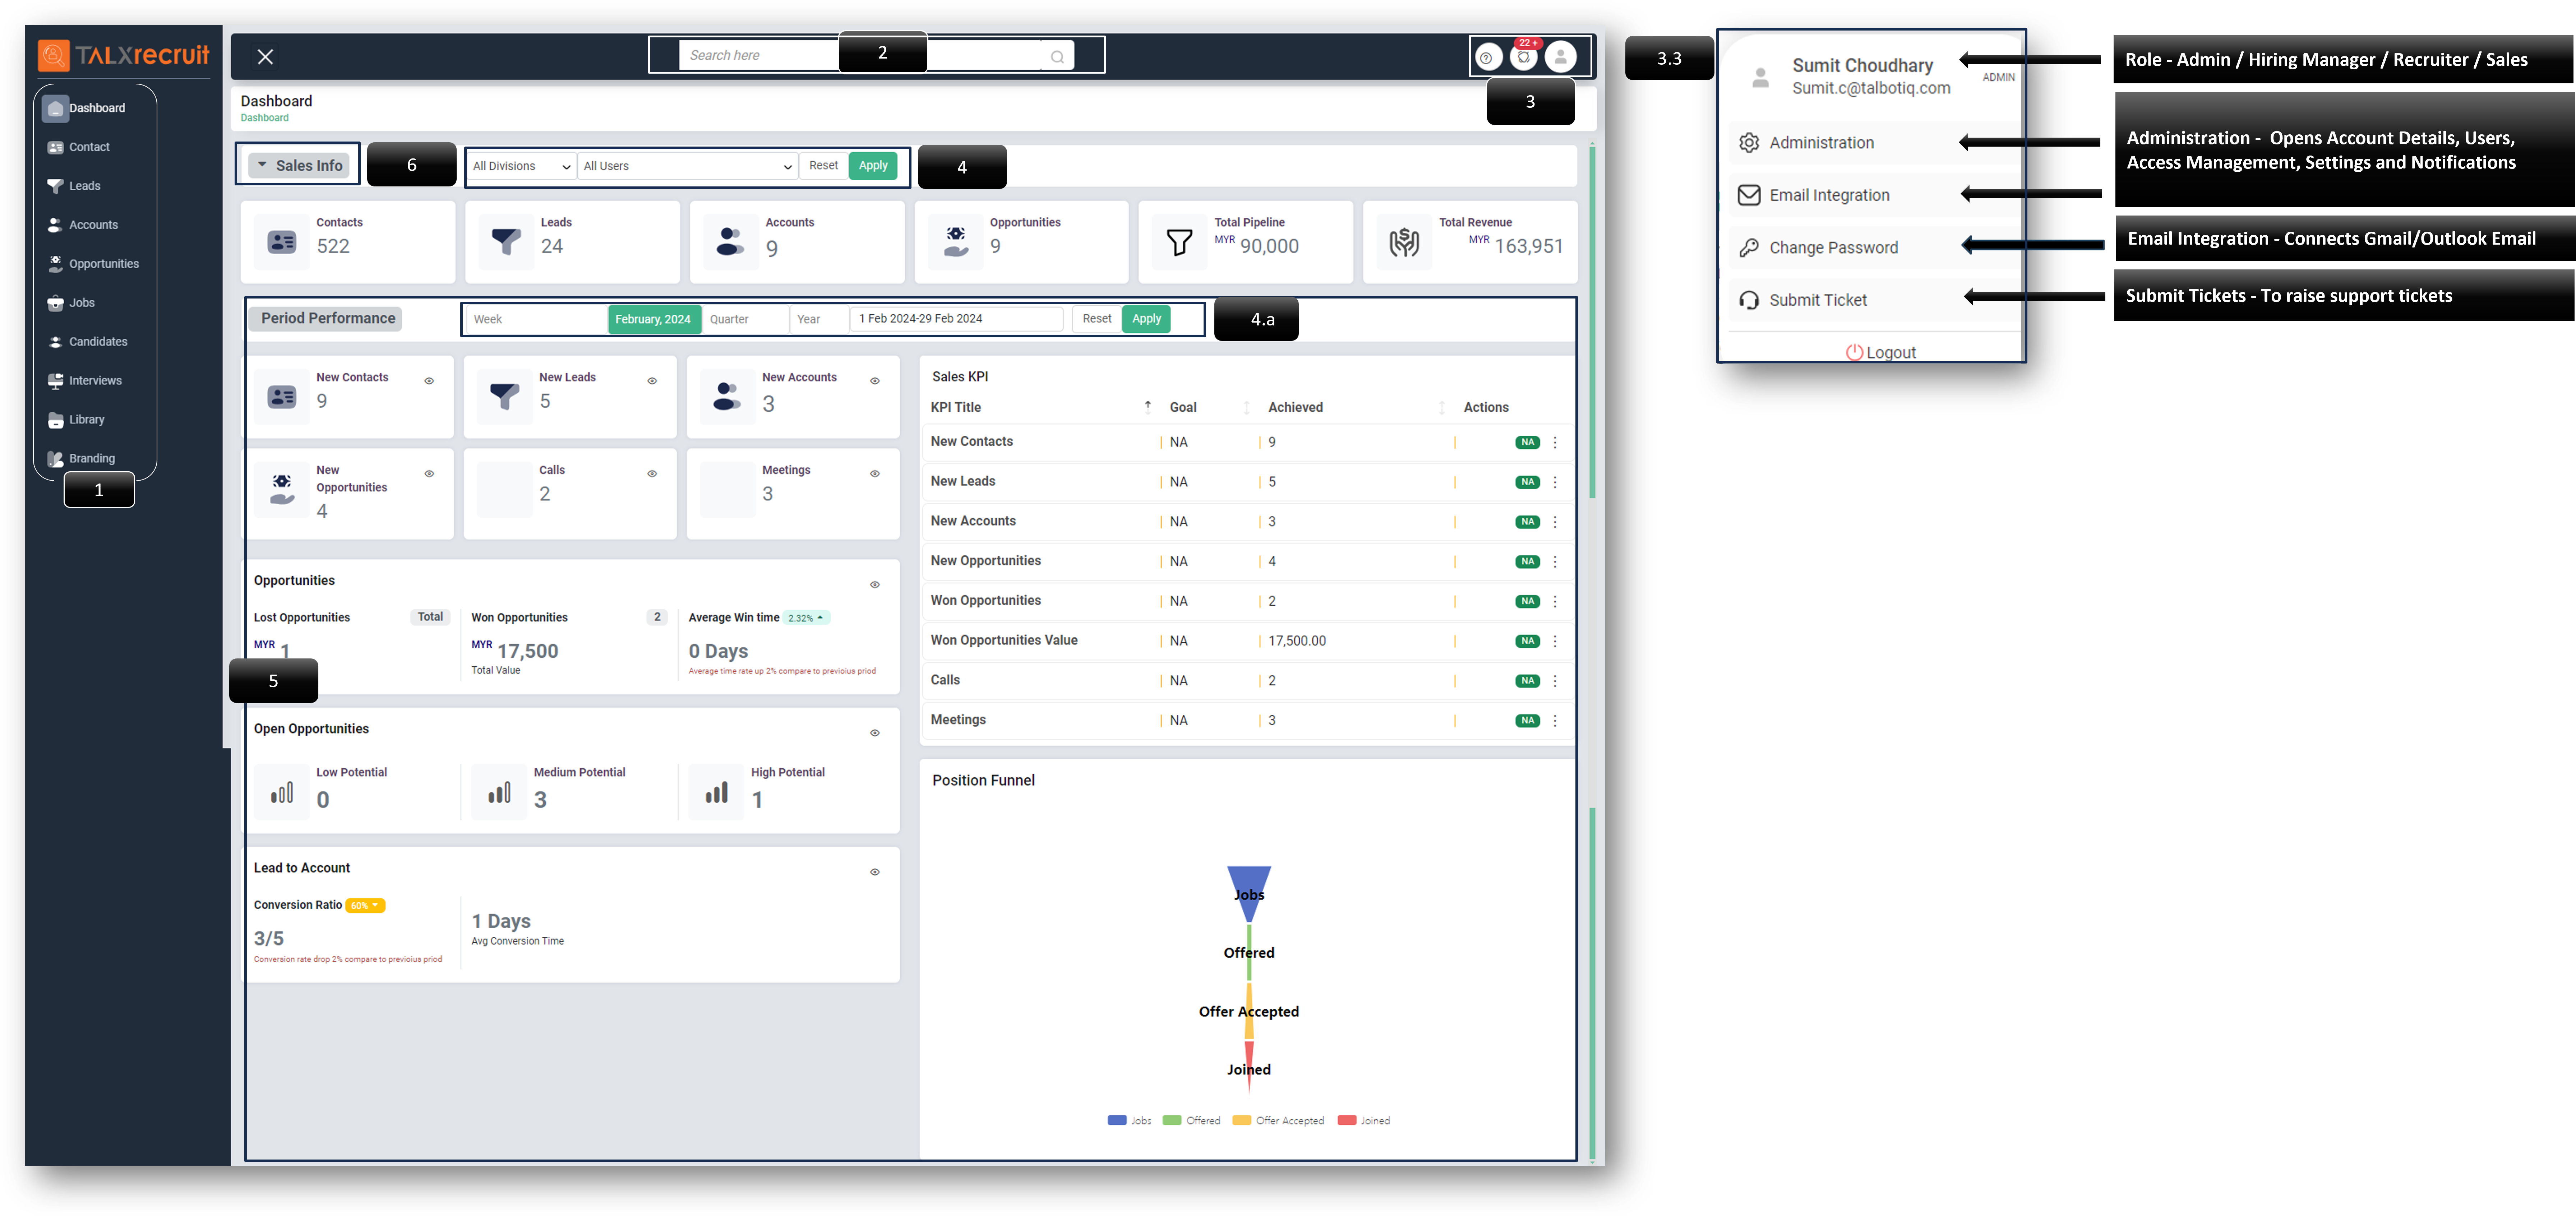The image size is (2576, 1217).
Task: Open actions menu for Won Opportunities Value
Action: pos(1555,641)
